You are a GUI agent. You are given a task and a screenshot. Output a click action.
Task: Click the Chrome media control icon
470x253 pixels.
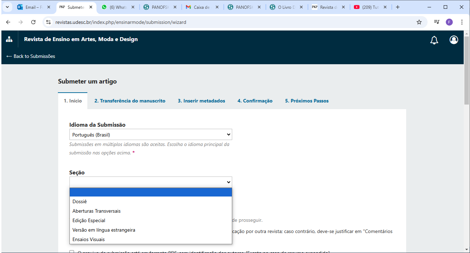[x=436, y=22]
